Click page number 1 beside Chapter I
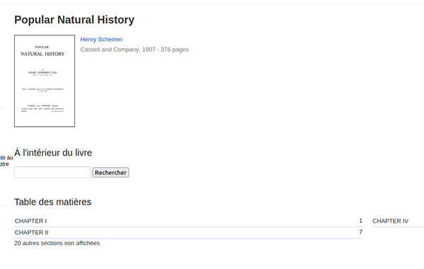The image size is (424, 269). point(360,221)
